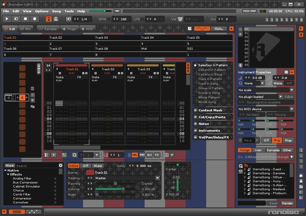This screenshot has width=306, height=216.
Task: Toggle block loop icon next to 1/4
Action: (x=69, y=19)
